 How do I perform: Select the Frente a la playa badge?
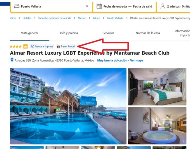(x=42, y=46)
